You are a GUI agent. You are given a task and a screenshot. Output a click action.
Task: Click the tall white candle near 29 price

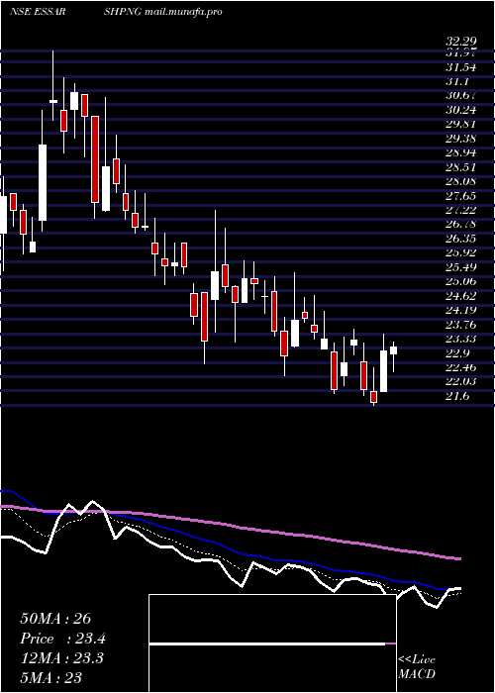point(43,182)
